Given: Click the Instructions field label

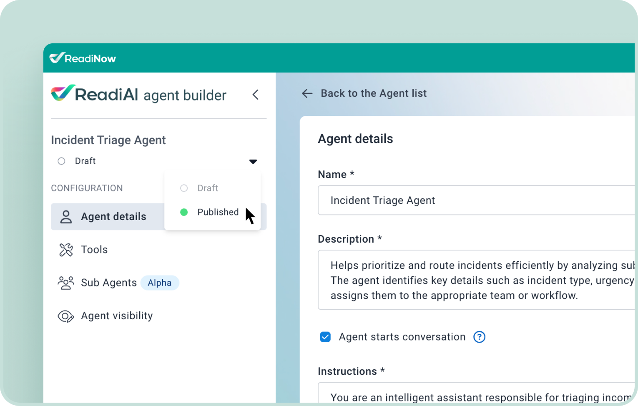Looking at the screenshot, I should point(351,371).
